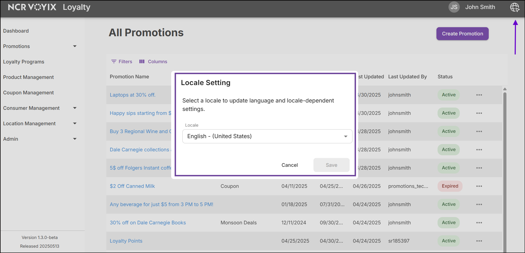The width and height of the screenshot is (525, 253).
Task: Open more actions for 5$ off Folgers row
Action: 479,168
